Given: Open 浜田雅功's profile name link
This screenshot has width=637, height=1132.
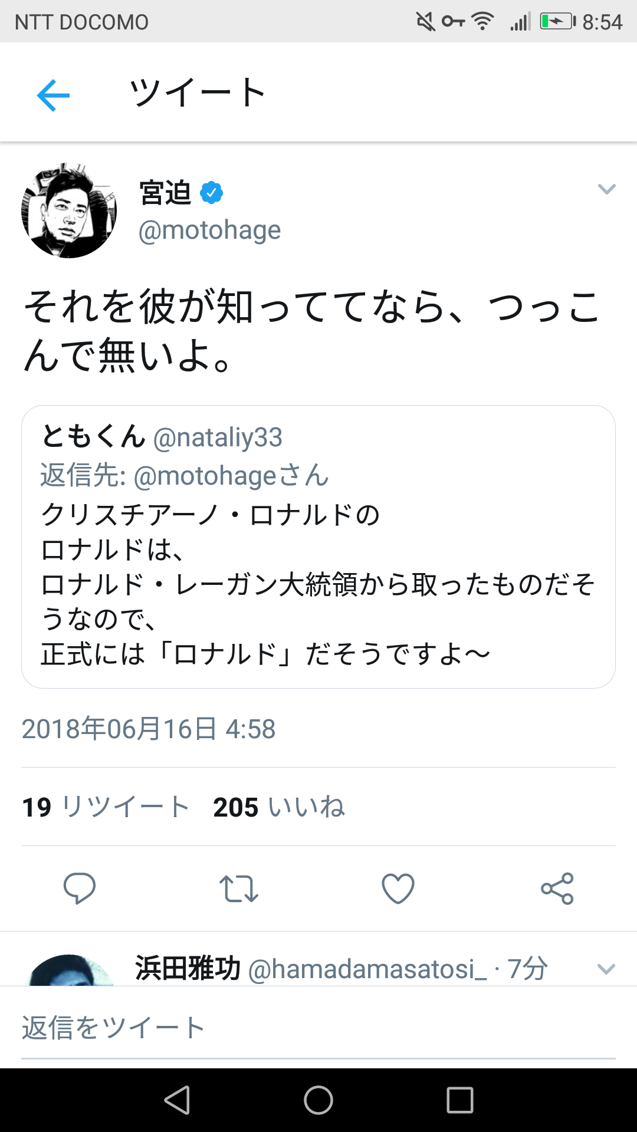Looking at the screenshot, I should (188, 968).
